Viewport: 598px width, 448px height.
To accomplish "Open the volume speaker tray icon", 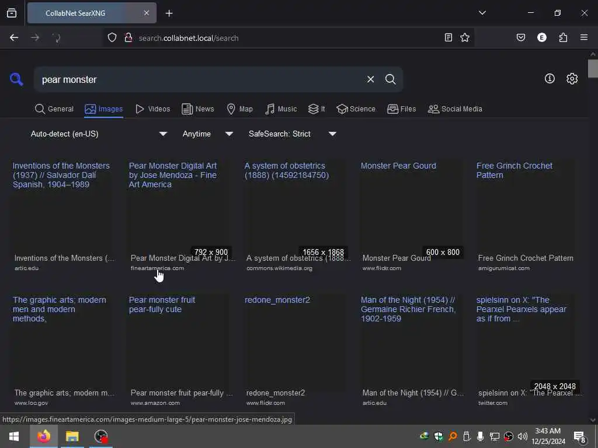I will pos(523,436).
